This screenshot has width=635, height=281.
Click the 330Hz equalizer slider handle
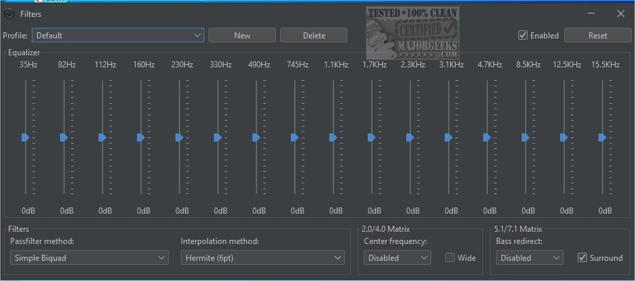click(218, 137)
